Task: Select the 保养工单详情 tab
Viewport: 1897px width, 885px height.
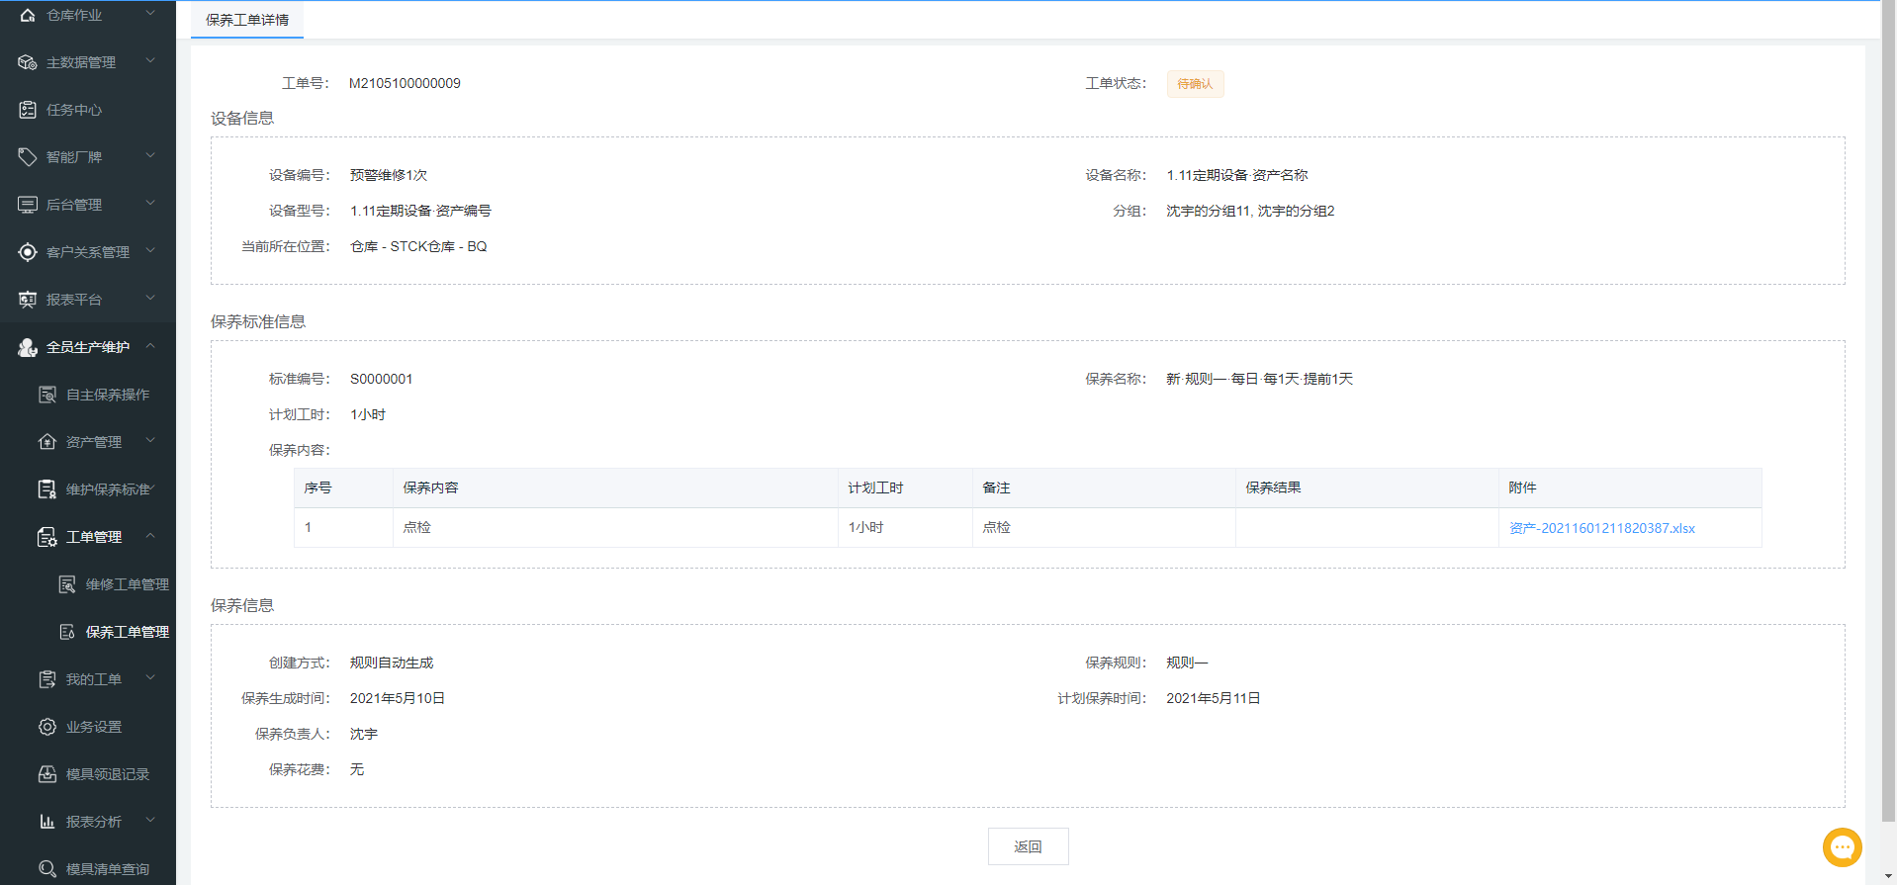Action: pyautogui.click(x=247, y=20)
